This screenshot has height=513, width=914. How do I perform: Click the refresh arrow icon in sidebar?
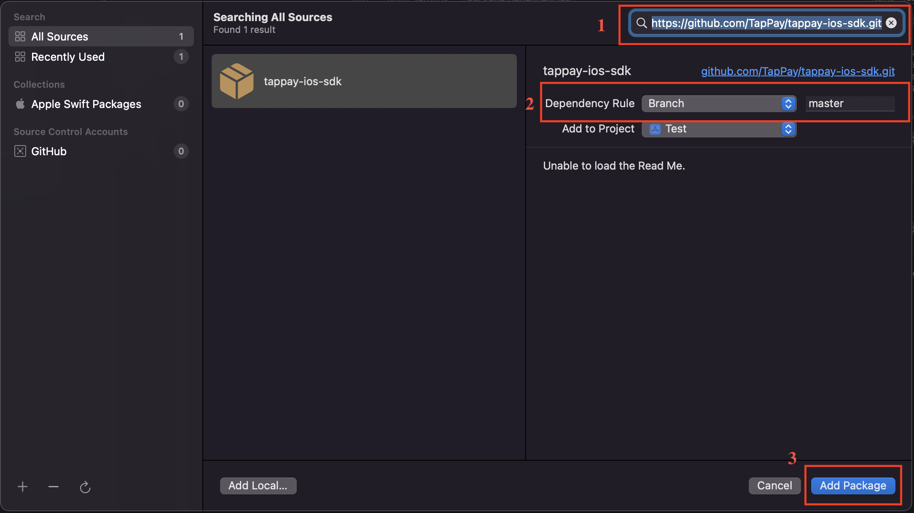click(85, 487)
